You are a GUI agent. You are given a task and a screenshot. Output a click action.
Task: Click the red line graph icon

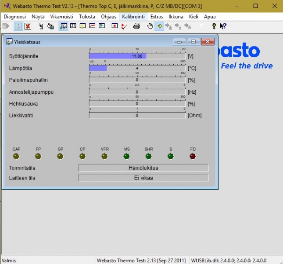[x=92, y=26]
